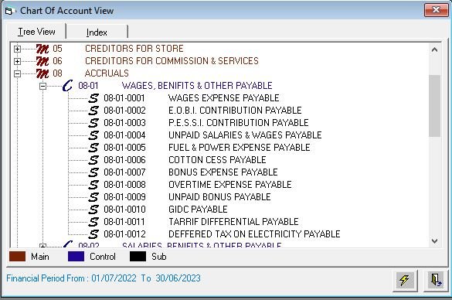Select the ACCRUALS main account
The image size is (452, 300).
coord(107,73)
